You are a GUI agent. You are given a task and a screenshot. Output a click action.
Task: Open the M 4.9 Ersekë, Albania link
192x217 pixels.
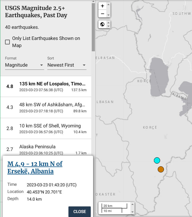(x=35, y=168)
